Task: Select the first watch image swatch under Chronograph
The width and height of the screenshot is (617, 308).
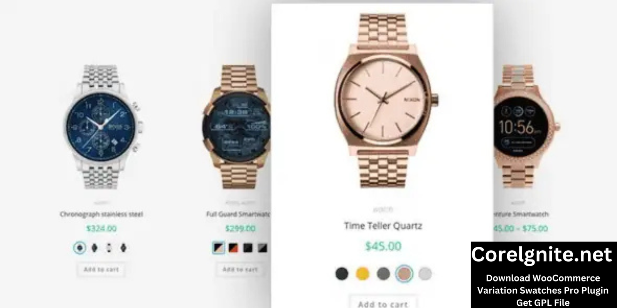Action: point(80,248)
